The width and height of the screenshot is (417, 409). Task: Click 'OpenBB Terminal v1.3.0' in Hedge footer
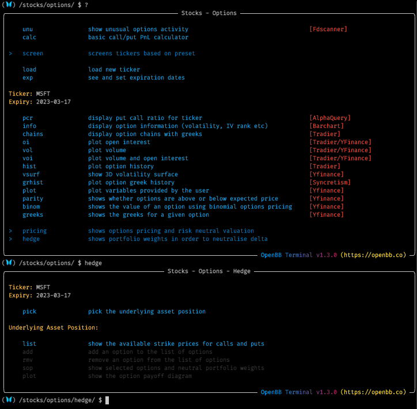[x=299, y=392]
